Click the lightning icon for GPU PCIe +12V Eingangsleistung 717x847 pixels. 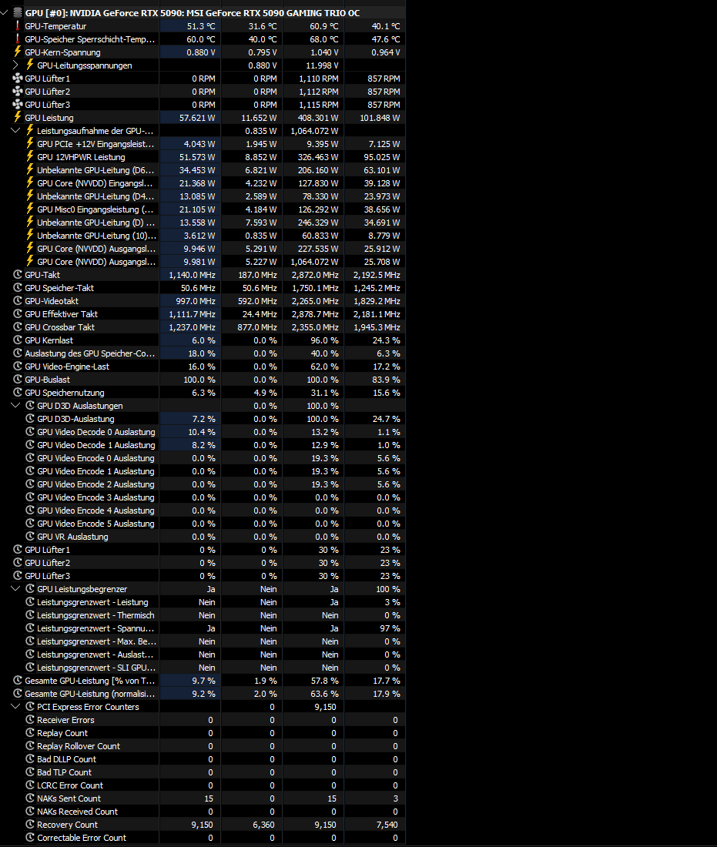click(30, 144)
